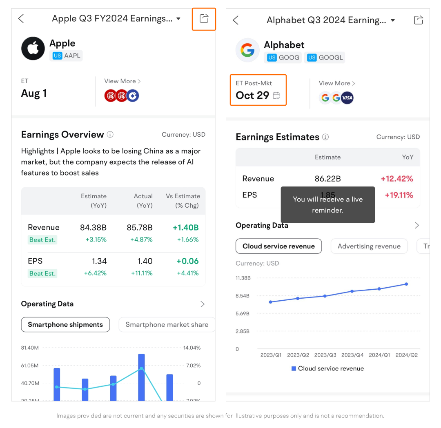
Task: Select the Smartphone shipments chip
Action: 65,325
